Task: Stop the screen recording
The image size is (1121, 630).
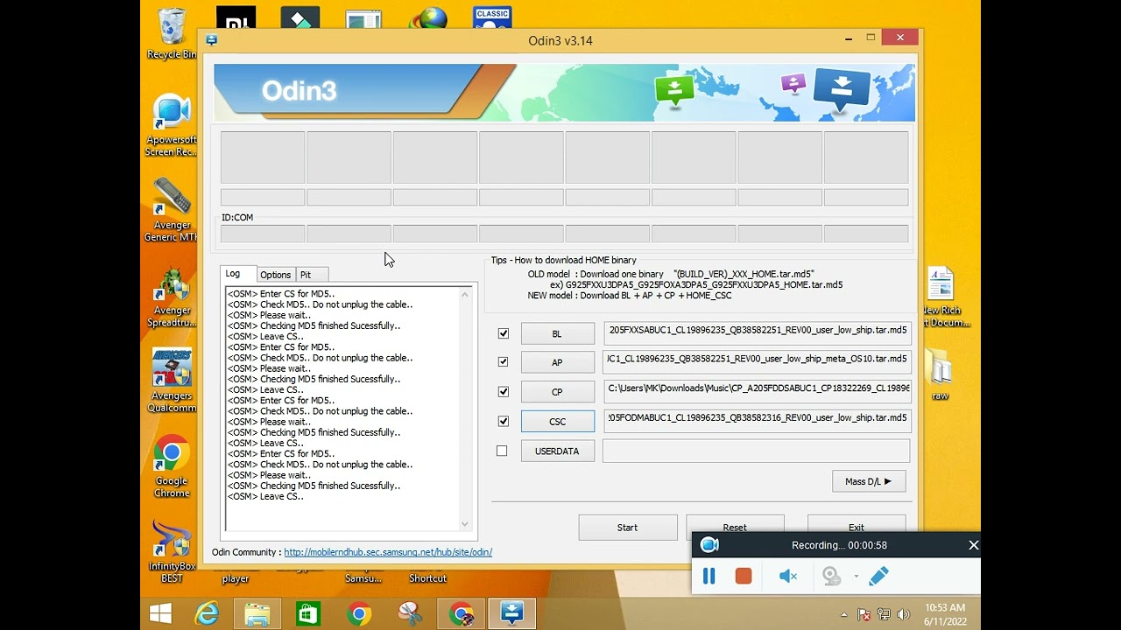Action: point(744,577)
